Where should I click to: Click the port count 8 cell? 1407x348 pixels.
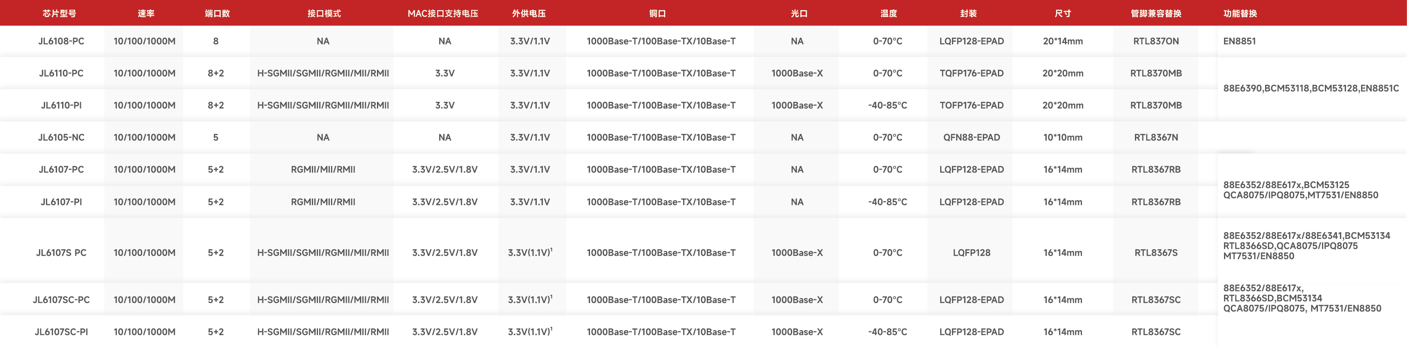(x=216, y=41)
